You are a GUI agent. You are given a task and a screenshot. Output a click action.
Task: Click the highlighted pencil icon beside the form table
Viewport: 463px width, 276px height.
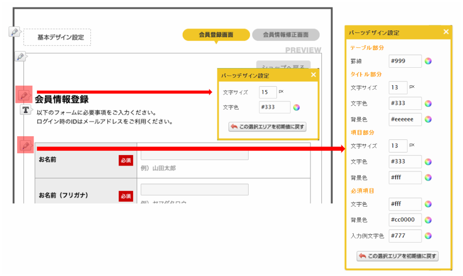[x=25, y=145]
